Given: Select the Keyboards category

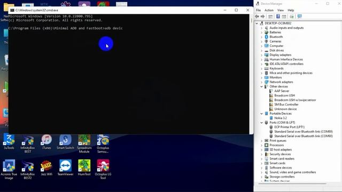Looking at the screenshot, I should coord(276,68).
